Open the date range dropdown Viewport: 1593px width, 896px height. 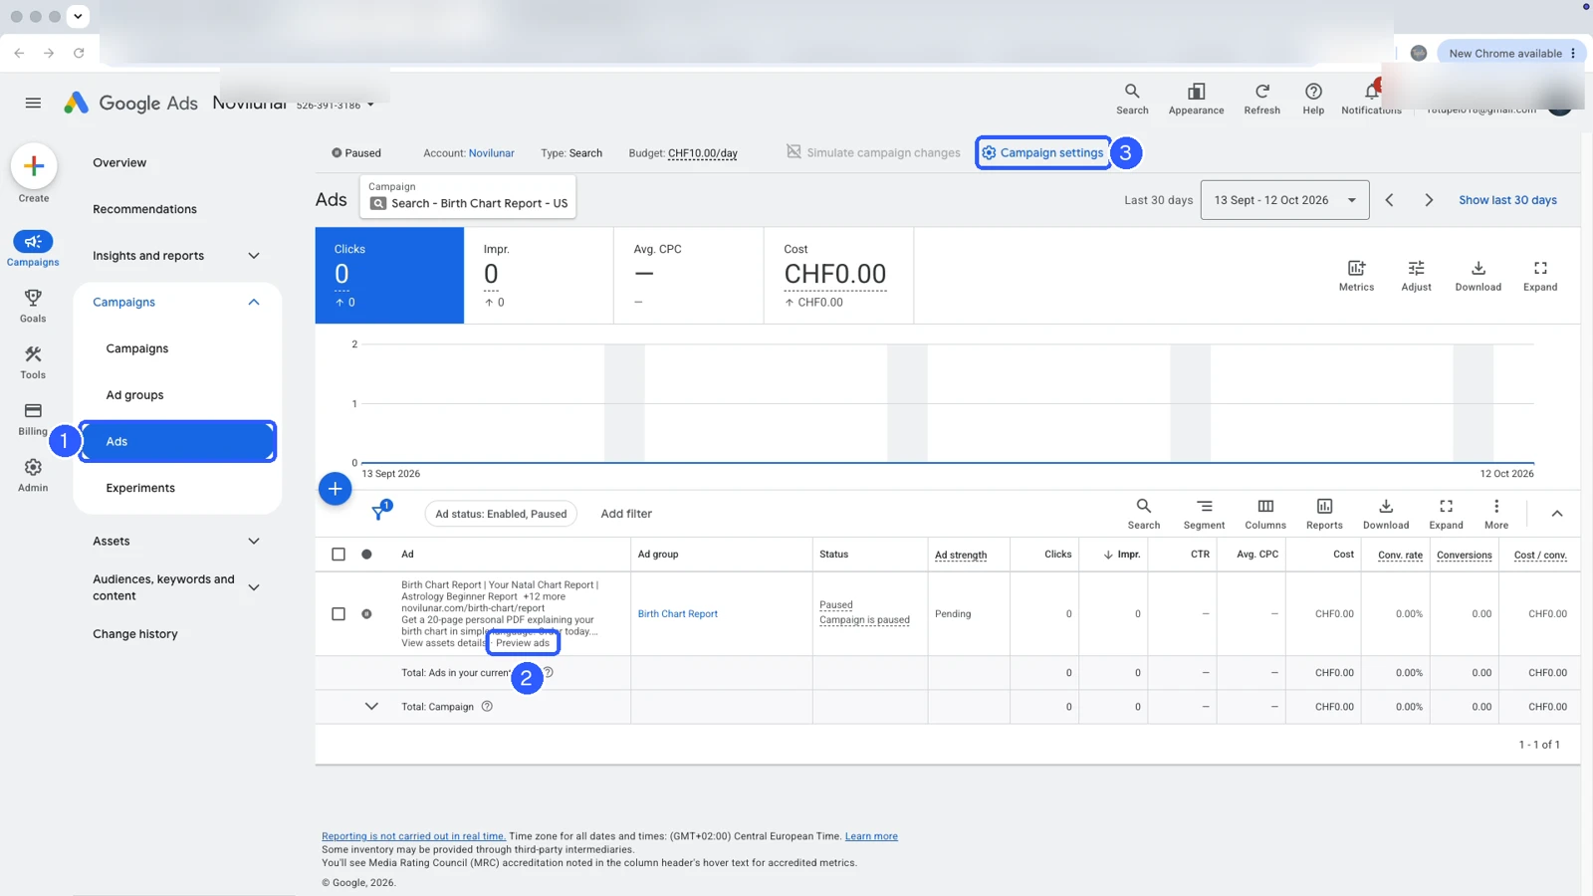[1284, 200]
